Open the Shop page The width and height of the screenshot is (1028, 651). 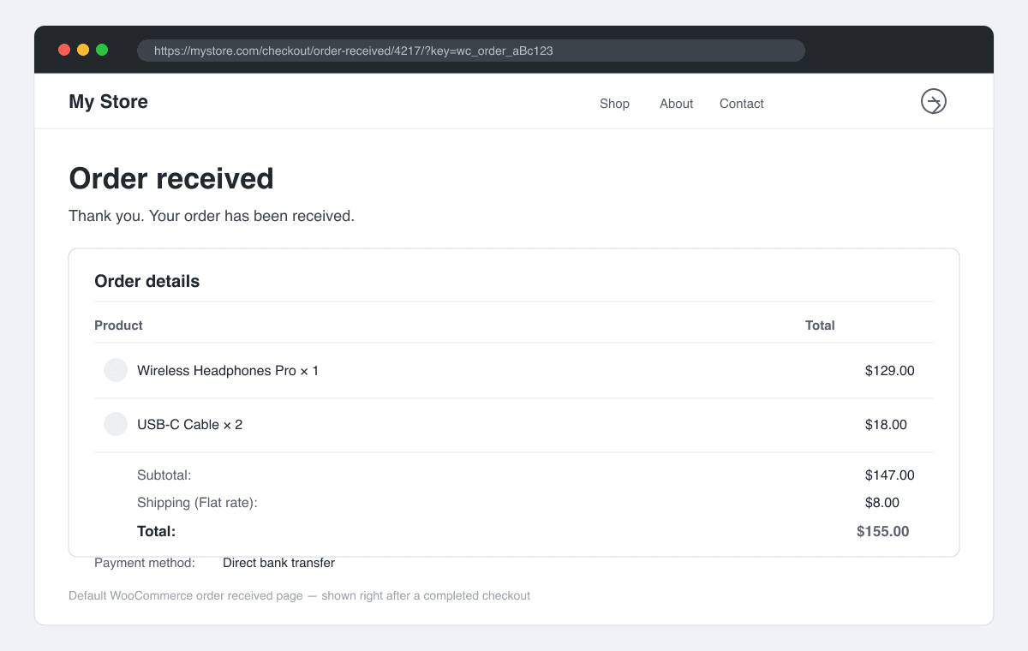(614, 104)
